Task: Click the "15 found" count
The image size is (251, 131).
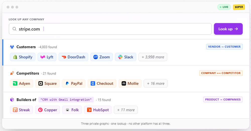Action: click(x=104, y=100)
